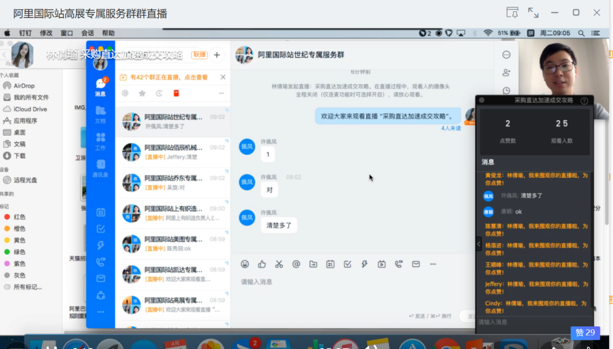Send a thumbs-up from the message toolbar
The height and width of the screenshot is (349, 613).
(262, 264)
